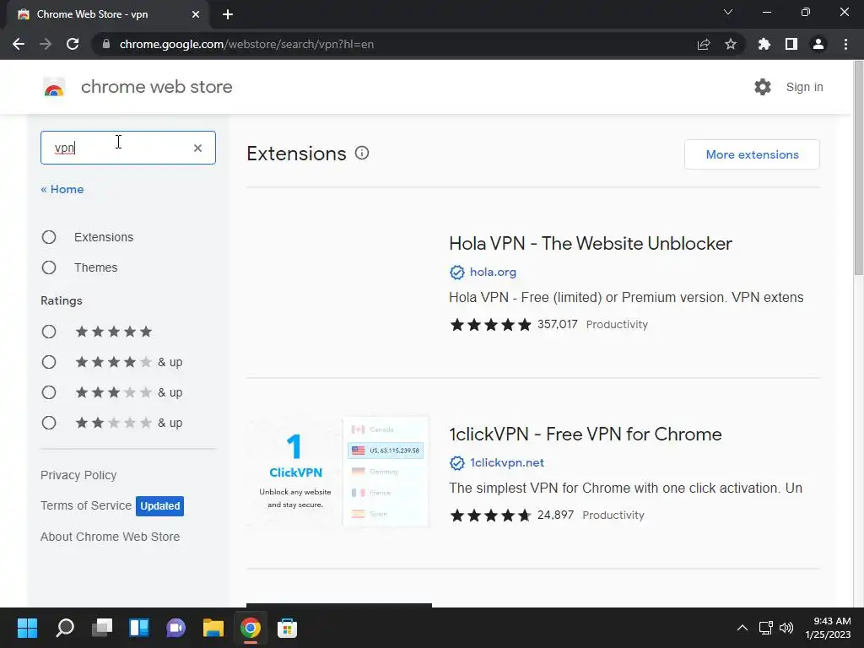Open web store settings gear
The height and width of the screenshot is (648, 864).
(x=763, y=87)
